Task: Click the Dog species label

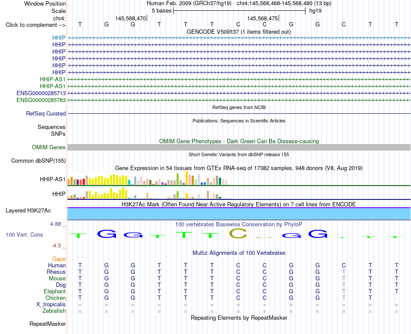Action: click(x=61, y=285)
